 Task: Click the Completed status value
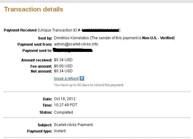click(63, 112)
